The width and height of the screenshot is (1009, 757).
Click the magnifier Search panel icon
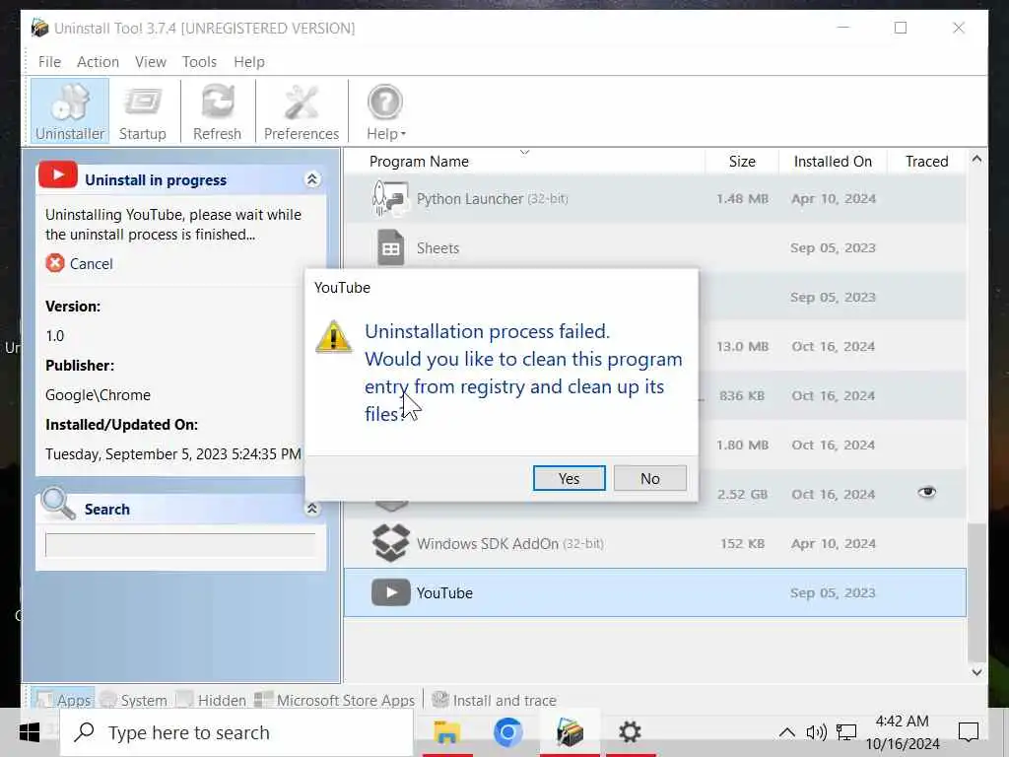(58, 504)
